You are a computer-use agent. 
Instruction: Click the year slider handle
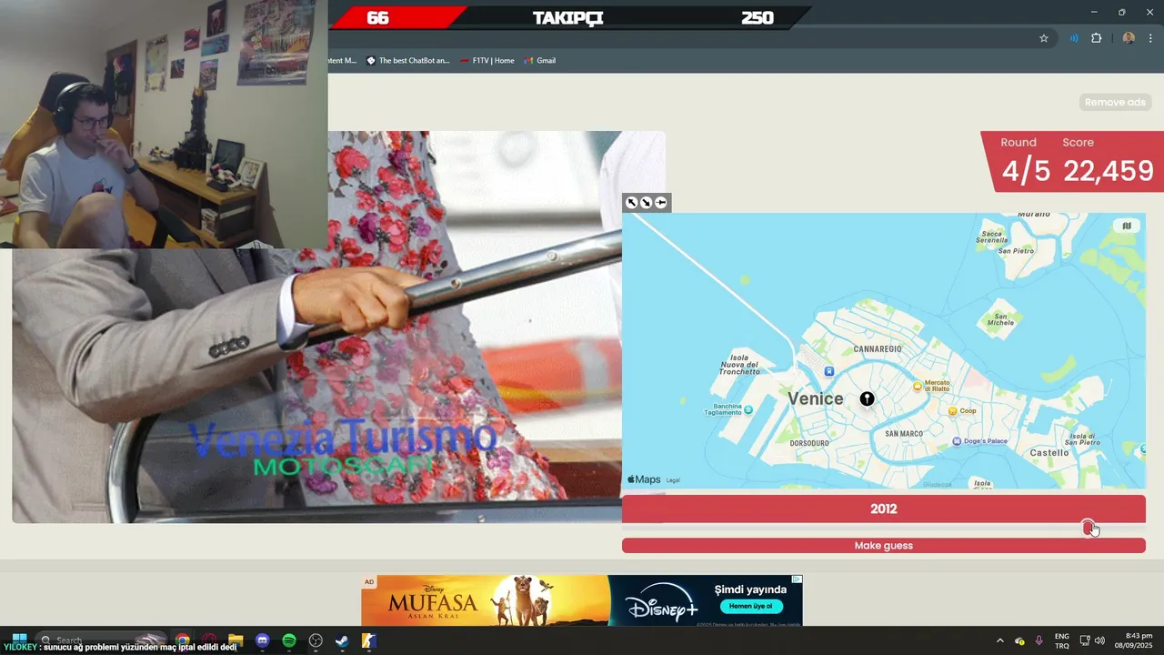[1089, 528]
